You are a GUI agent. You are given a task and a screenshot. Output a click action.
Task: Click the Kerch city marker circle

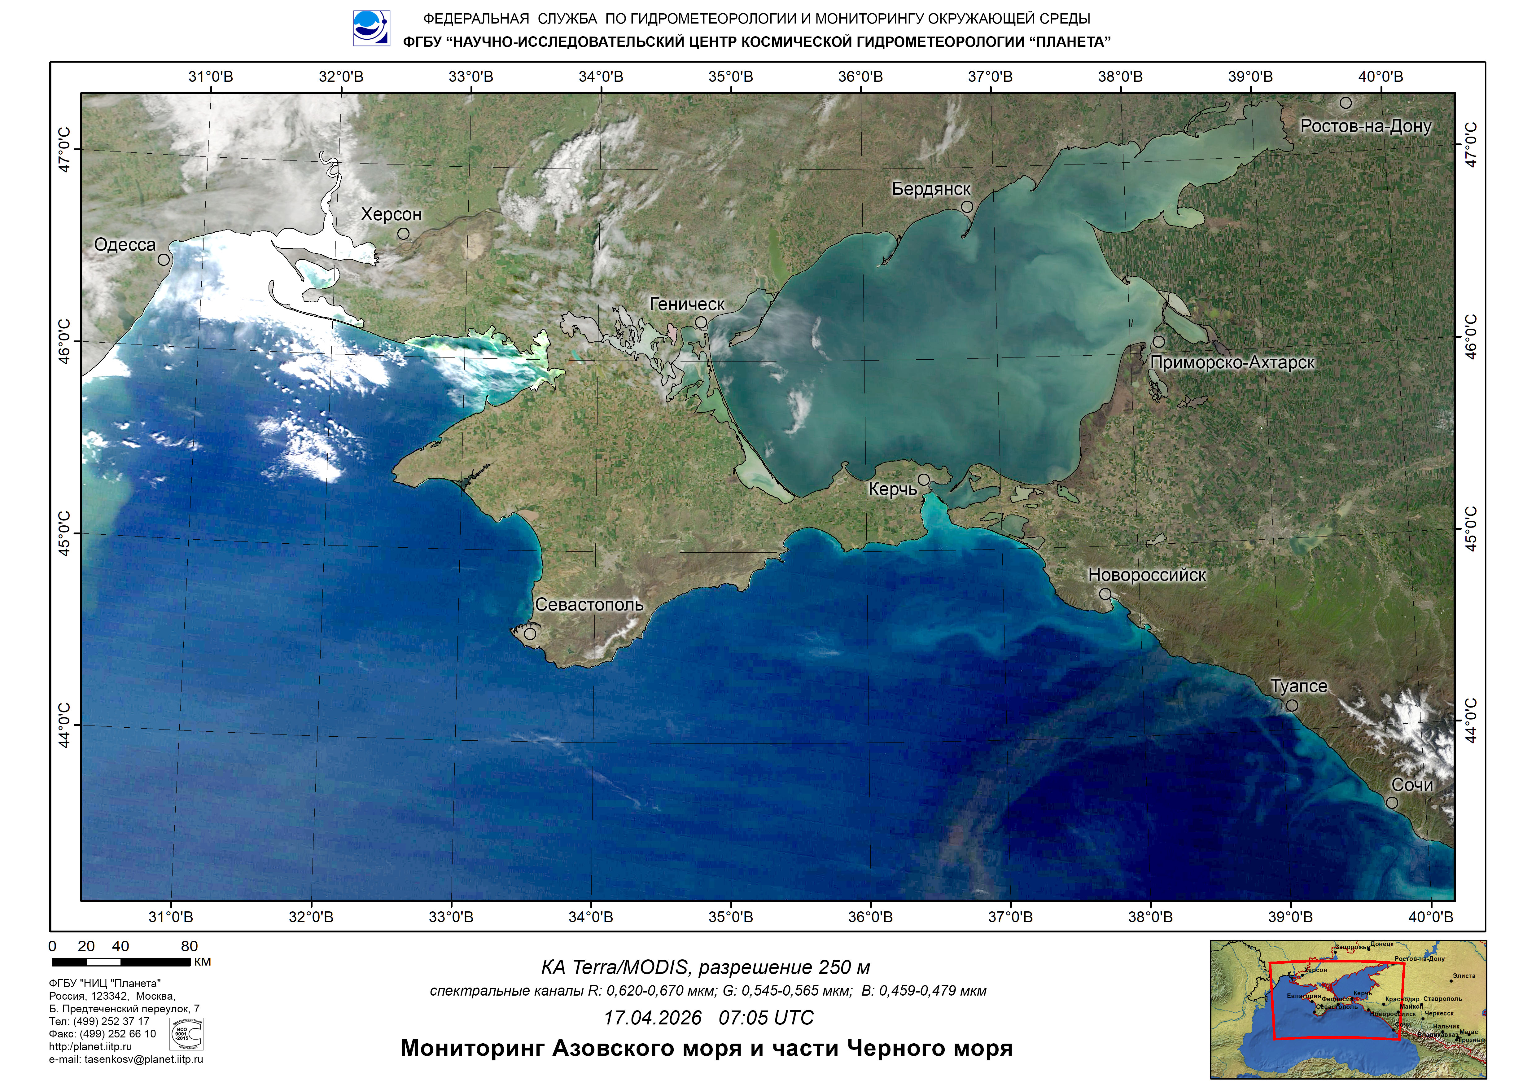click(924, 479)
